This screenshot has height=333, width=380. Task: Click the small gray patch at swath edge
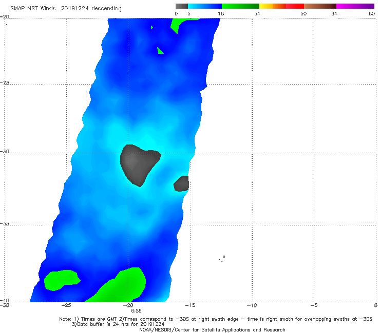pyautogui.click(x=181, y=183)
